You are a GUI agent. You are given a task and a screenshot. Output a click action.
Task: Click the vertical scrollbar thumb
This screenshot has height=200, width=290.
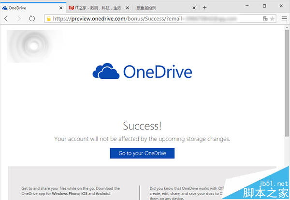pyautogui.click(x=287, y=83)
